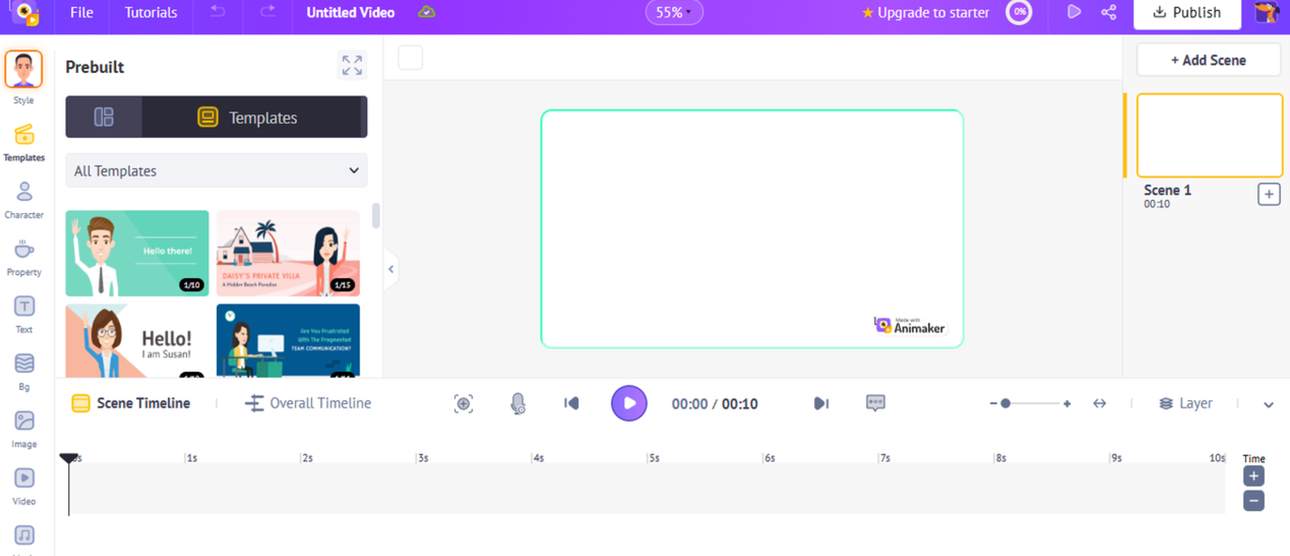
Task: Choose the Daisy's Private Villa template
Action: [288, 253]
